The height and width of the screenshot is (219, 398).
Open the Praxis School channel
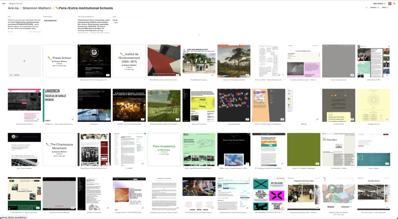pyautogui.click(x=59, y=61)
